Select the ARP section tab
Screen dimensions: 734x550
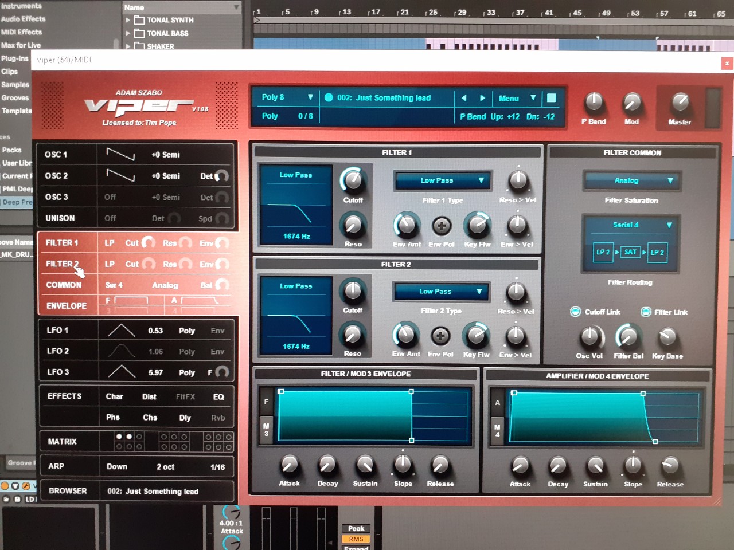click(x=56, y=466)
